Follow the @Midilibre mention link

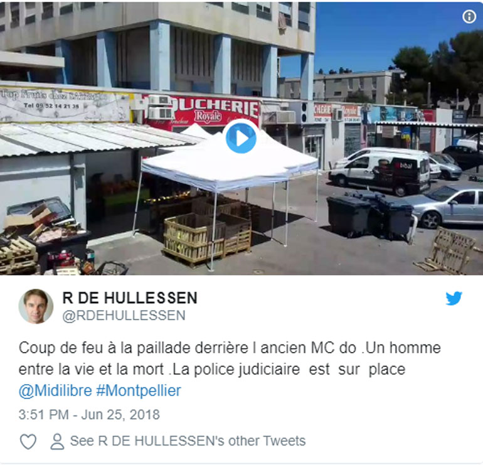tap(55, 391)
